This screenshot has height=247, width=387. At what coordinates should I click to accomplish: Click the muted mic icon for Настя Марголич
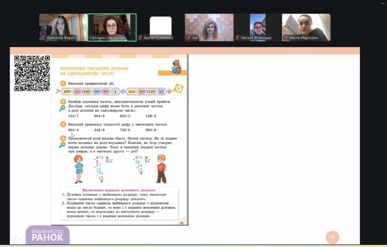pos(286,38)
